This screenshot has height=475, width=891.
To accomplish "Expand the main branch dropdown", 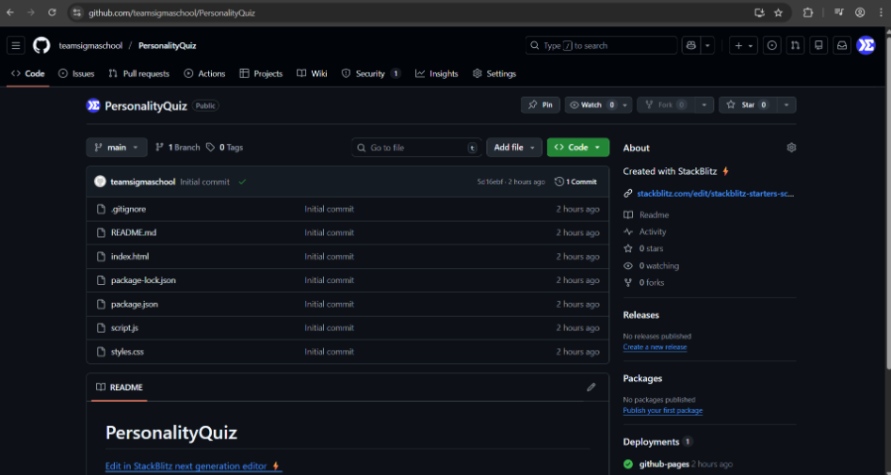I will (117, 148).
